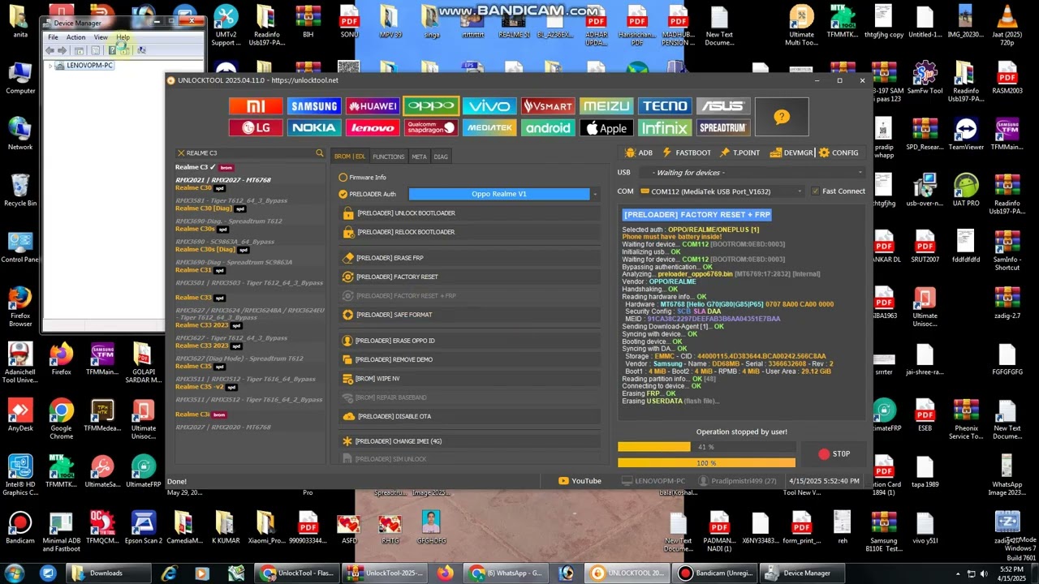Select the Nokia brand tile
Screen dimensions: 1039x584
tap(314, 127)
